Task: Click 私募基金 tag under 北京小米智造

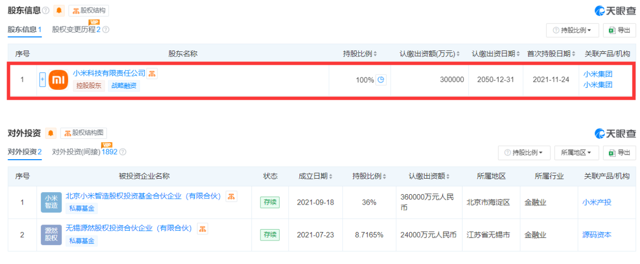Action: (81, 209)
